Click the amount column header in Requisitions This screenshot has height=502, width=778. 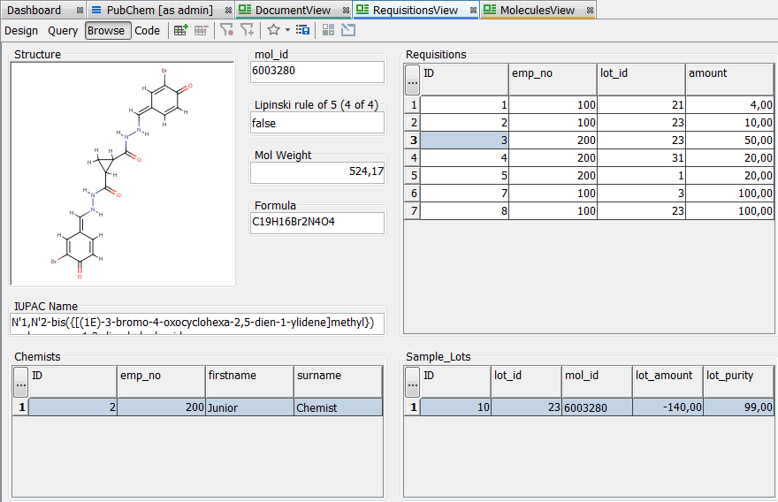click(729, 74)
